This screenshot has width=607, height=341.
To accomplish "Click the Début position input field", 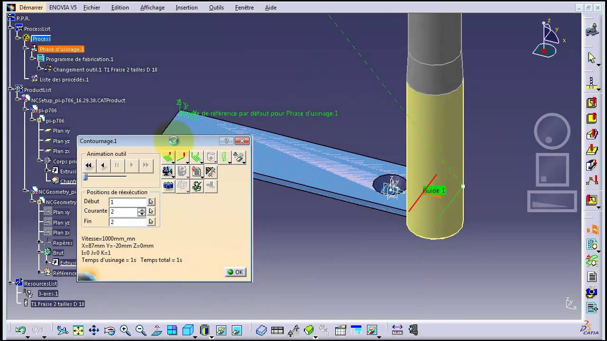I will (128, 202).
